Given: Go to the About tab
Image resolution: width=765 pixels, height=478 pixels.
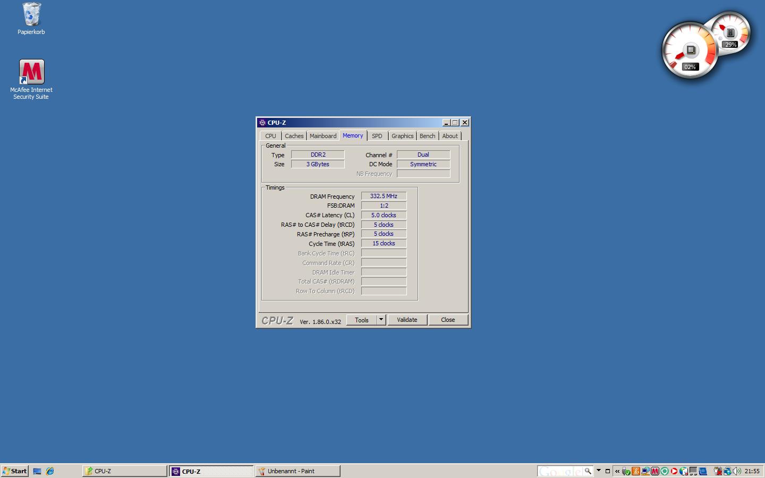Looking at the screenshot, I should pyautogui.click(x=450, y=136).
